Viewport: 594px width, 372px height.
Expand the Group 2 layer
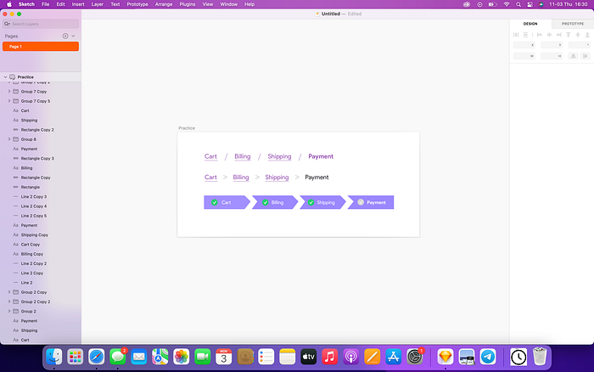click(9, 311)
